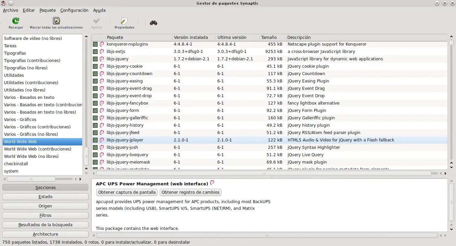This screenshot has height=246, width=456.
Task: Click Debian swirl icon beside libjs-jquery-history
Action: click(x=102, y=125)
